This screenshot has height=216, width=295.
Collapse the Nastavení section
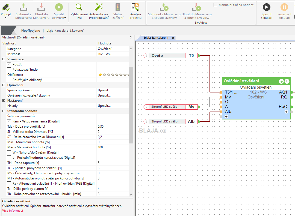tap(4, 100)
